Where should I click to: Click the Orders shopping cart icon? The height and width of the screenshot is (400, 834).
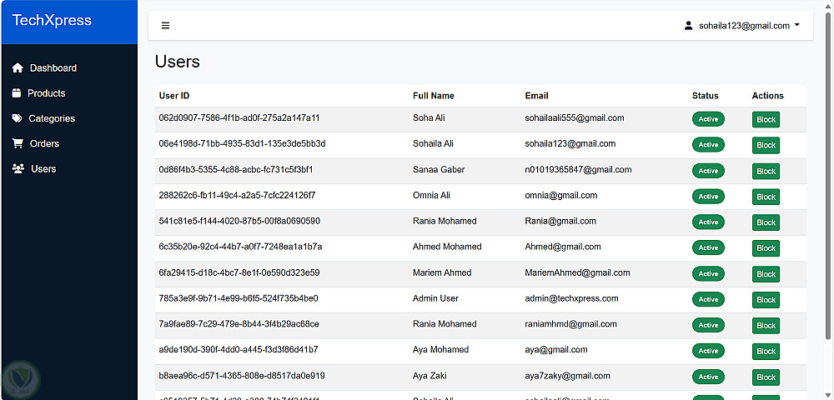tap(18, 143)
